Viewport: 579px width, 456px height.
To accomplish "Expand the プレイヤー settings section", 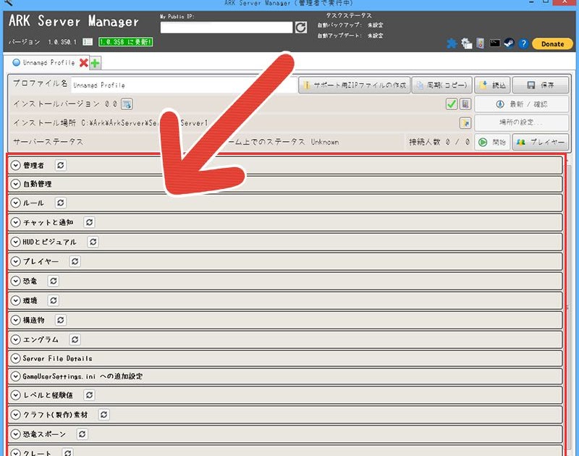I will pos(15,261).
